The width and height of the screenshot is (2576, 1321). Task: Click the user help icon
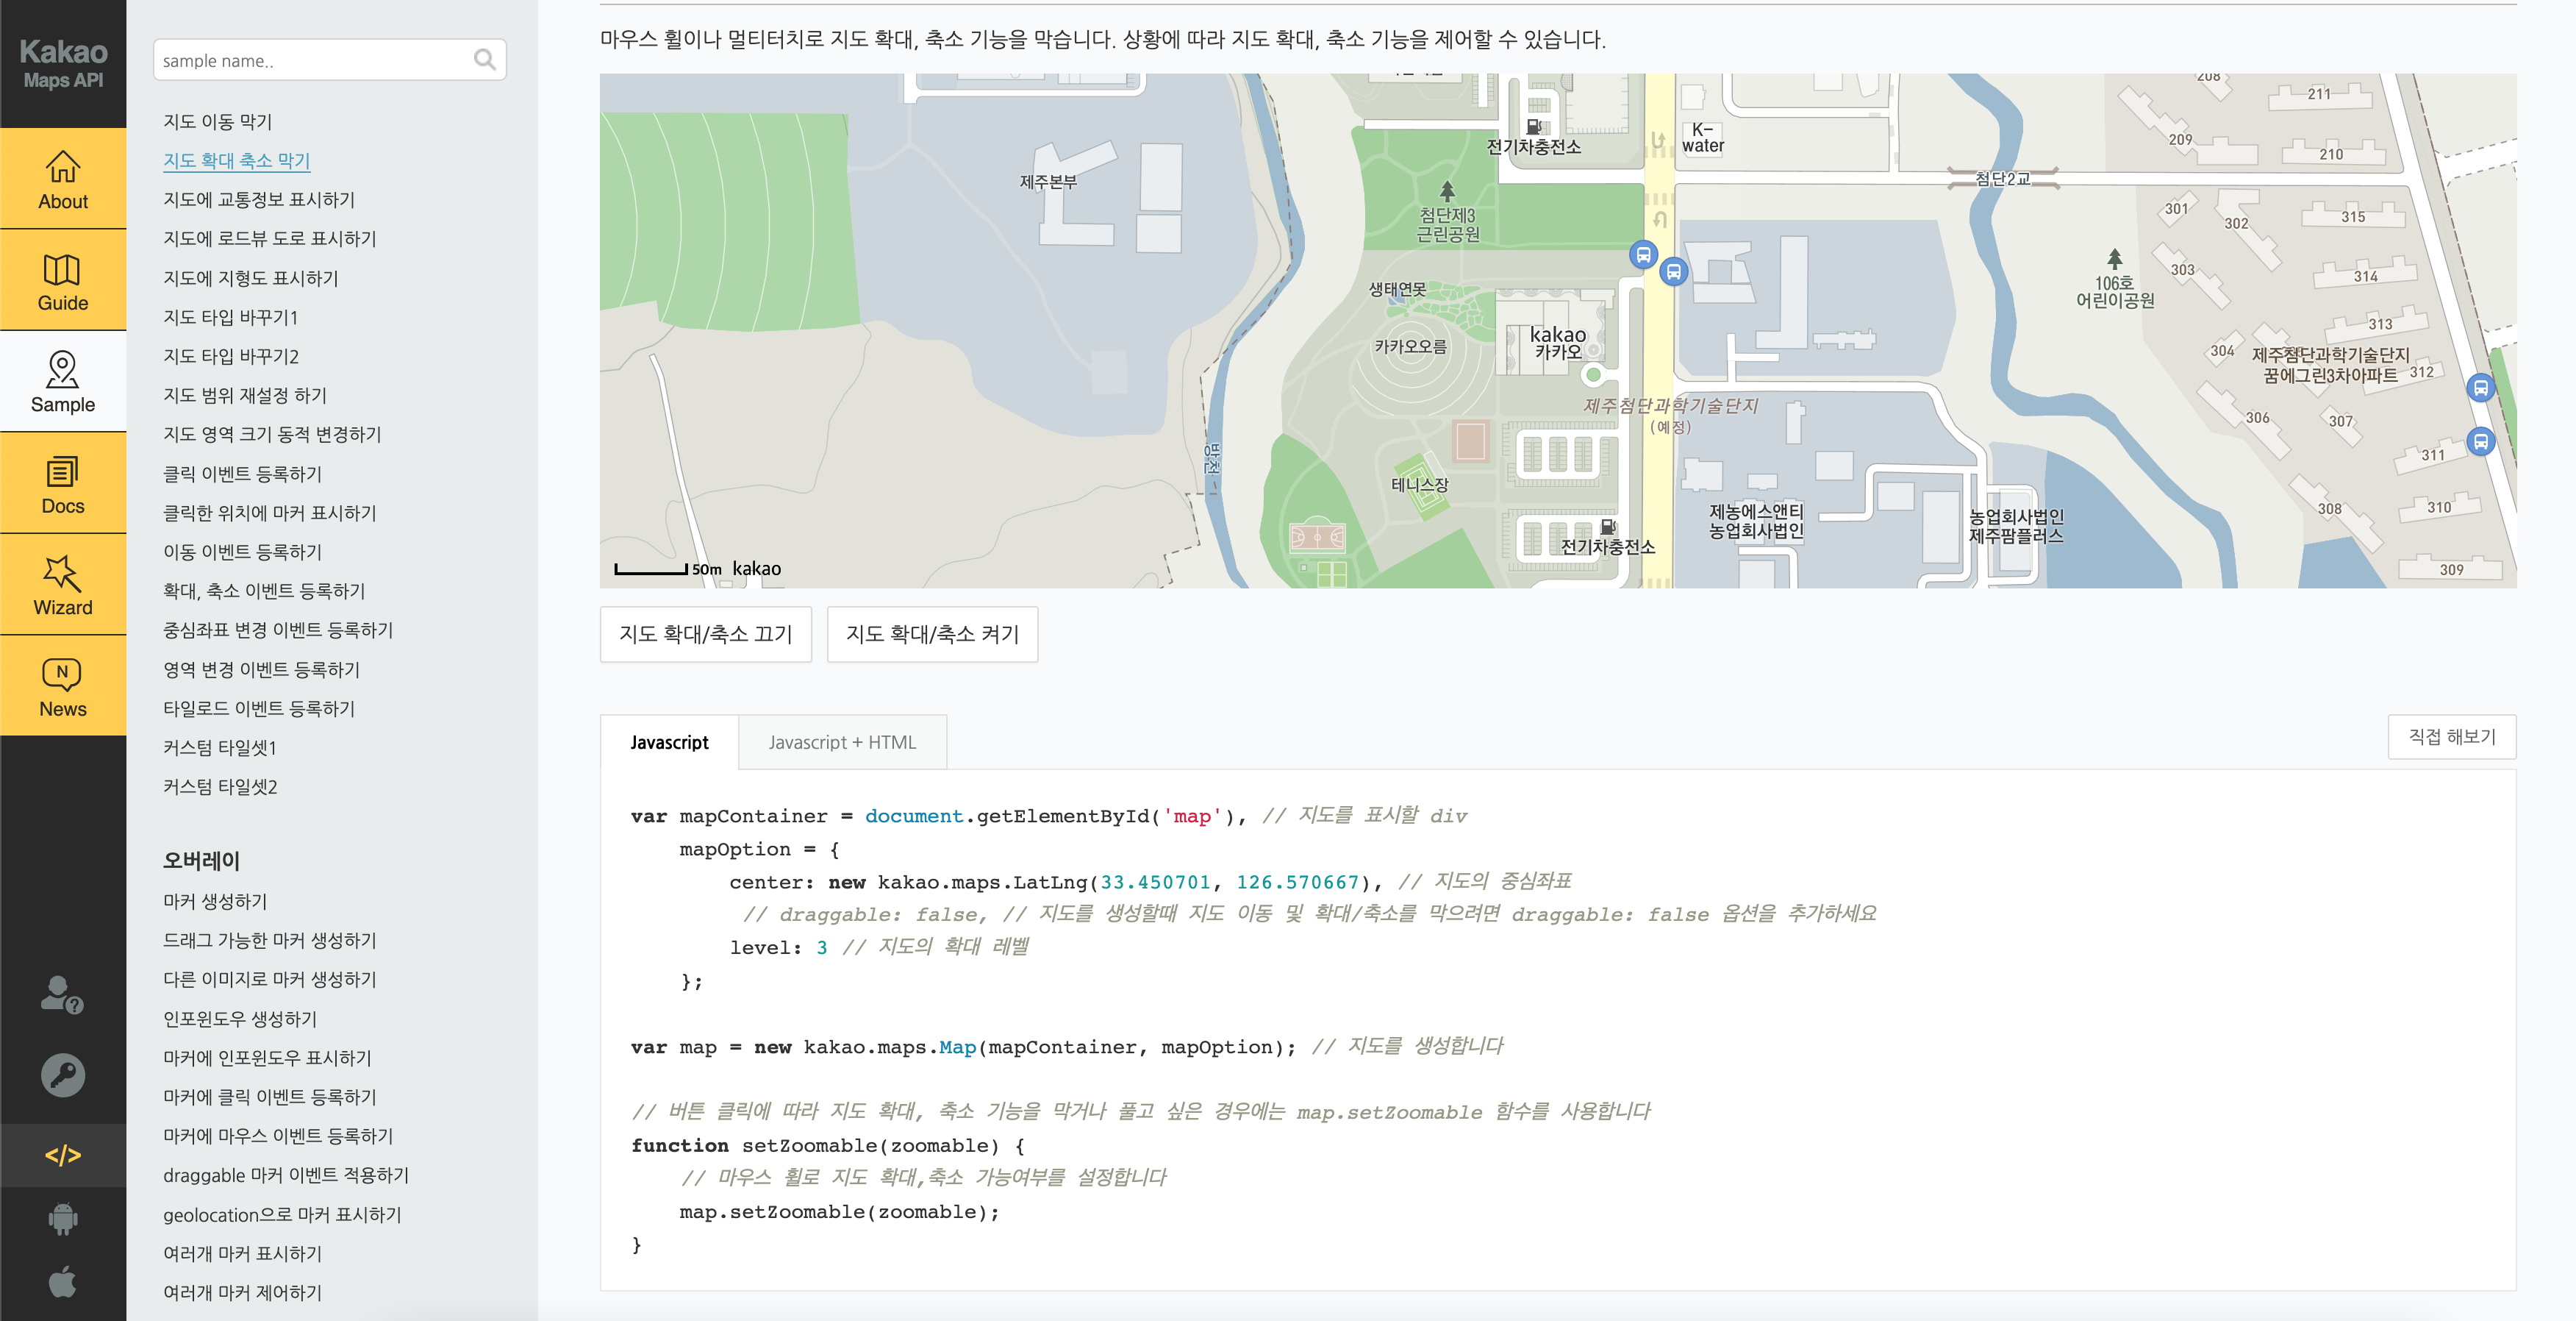tap(62, 994)
